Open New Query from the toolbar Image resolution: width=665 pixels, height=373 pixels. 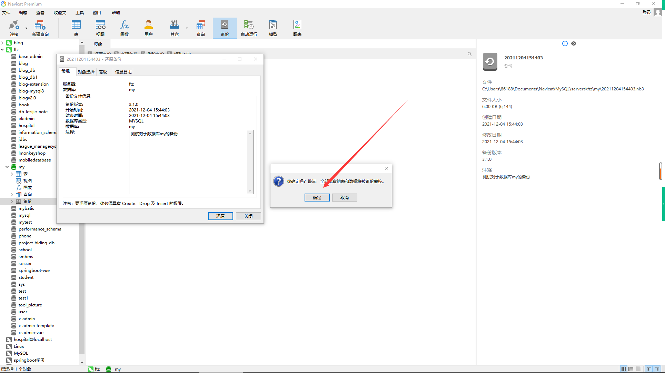point(40,28)
